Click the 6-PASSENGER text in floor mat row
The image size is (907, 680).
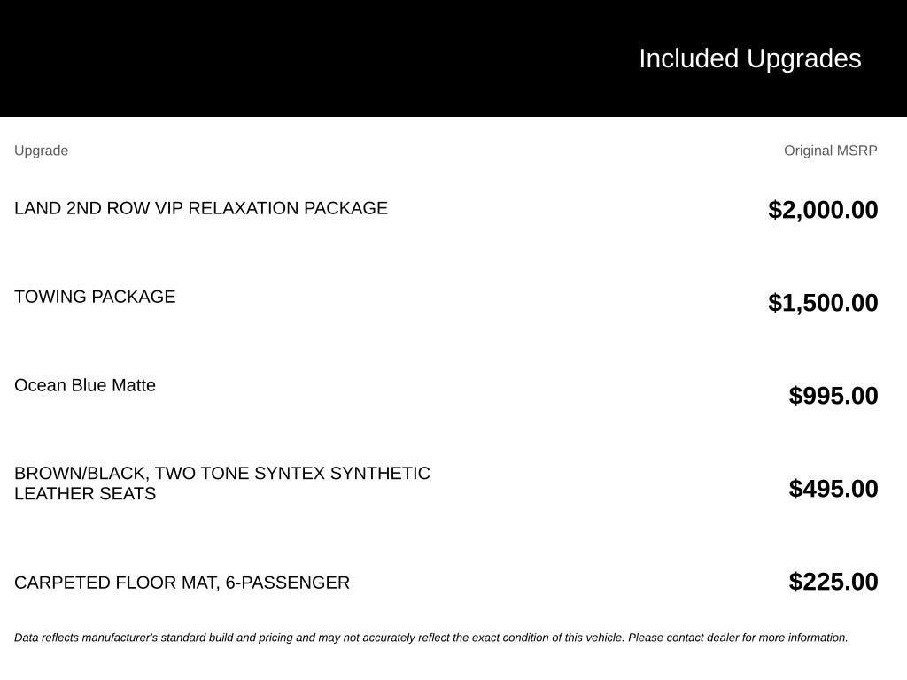point(288,583)
